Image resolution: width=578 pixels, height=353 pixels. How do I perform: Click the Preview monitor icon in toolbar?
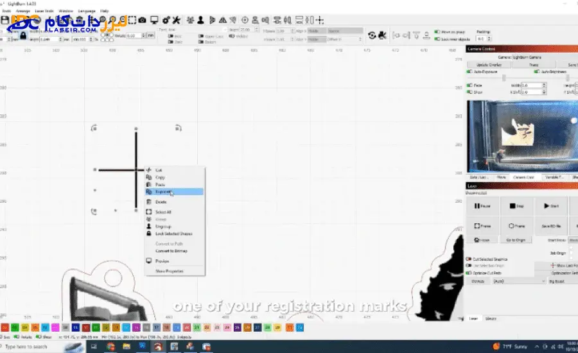[x=154, y=20]
